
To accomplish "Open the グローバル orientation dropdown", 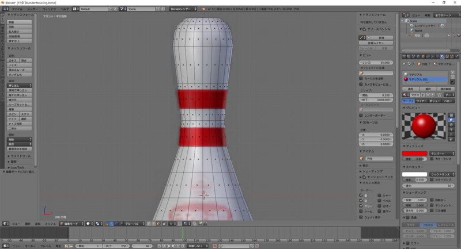I will coord(135,224).
